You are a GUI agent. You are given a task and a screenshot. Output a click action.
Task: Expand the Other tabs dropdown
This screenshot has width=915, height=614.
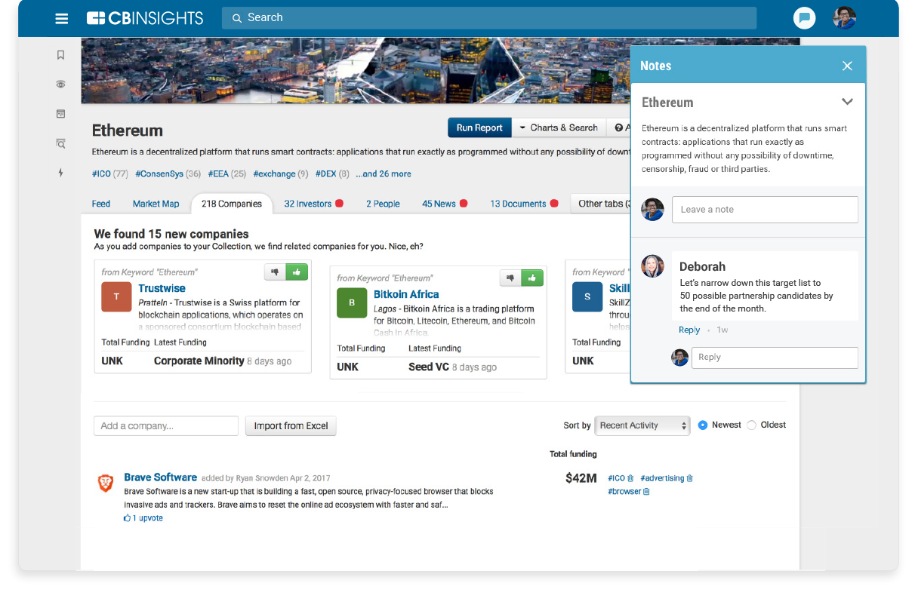602,204
